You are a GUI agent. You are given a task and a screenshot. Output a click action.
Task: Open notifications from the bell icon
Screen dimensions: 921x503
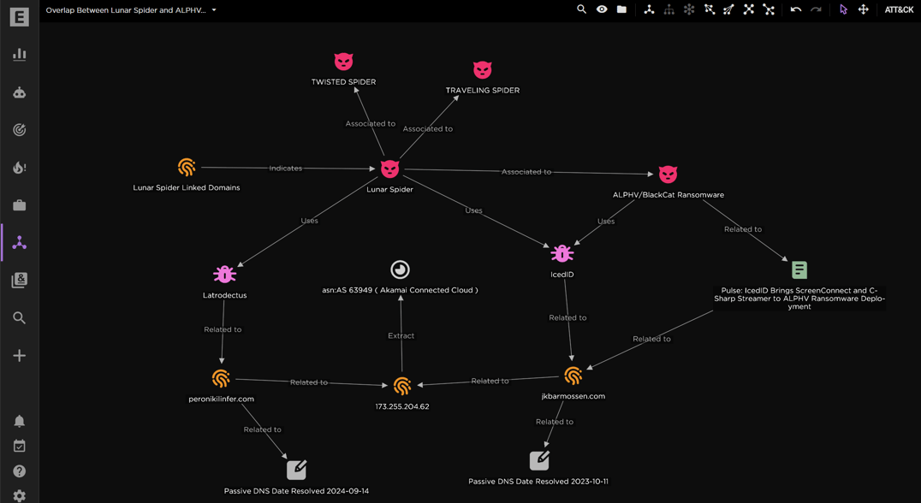pos(19,420)
